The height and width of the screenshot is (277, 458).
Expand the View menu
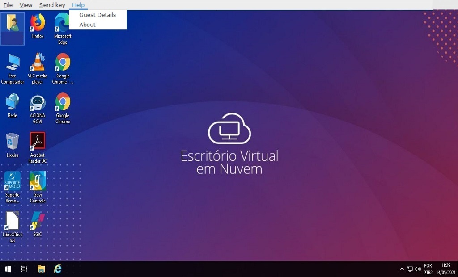[26, 5]
